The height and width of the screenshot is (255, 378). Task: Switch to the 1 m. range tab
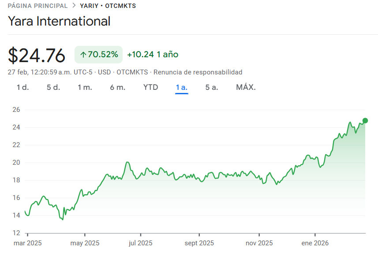click(x=85, y=87)
